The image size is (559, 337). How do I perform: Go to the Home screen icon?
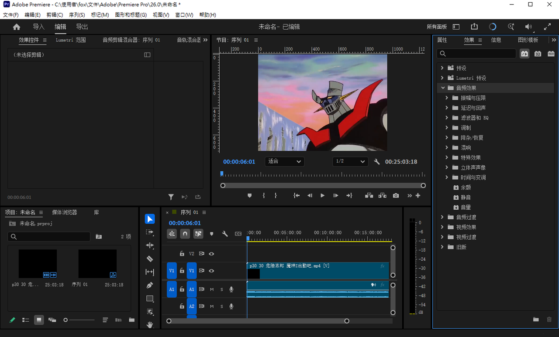point(17,27)
